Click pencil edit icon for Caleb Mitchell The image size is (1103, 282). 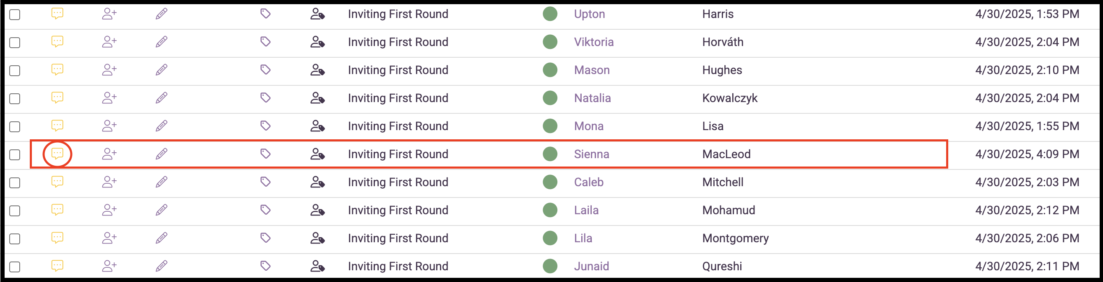coord(161,182)
